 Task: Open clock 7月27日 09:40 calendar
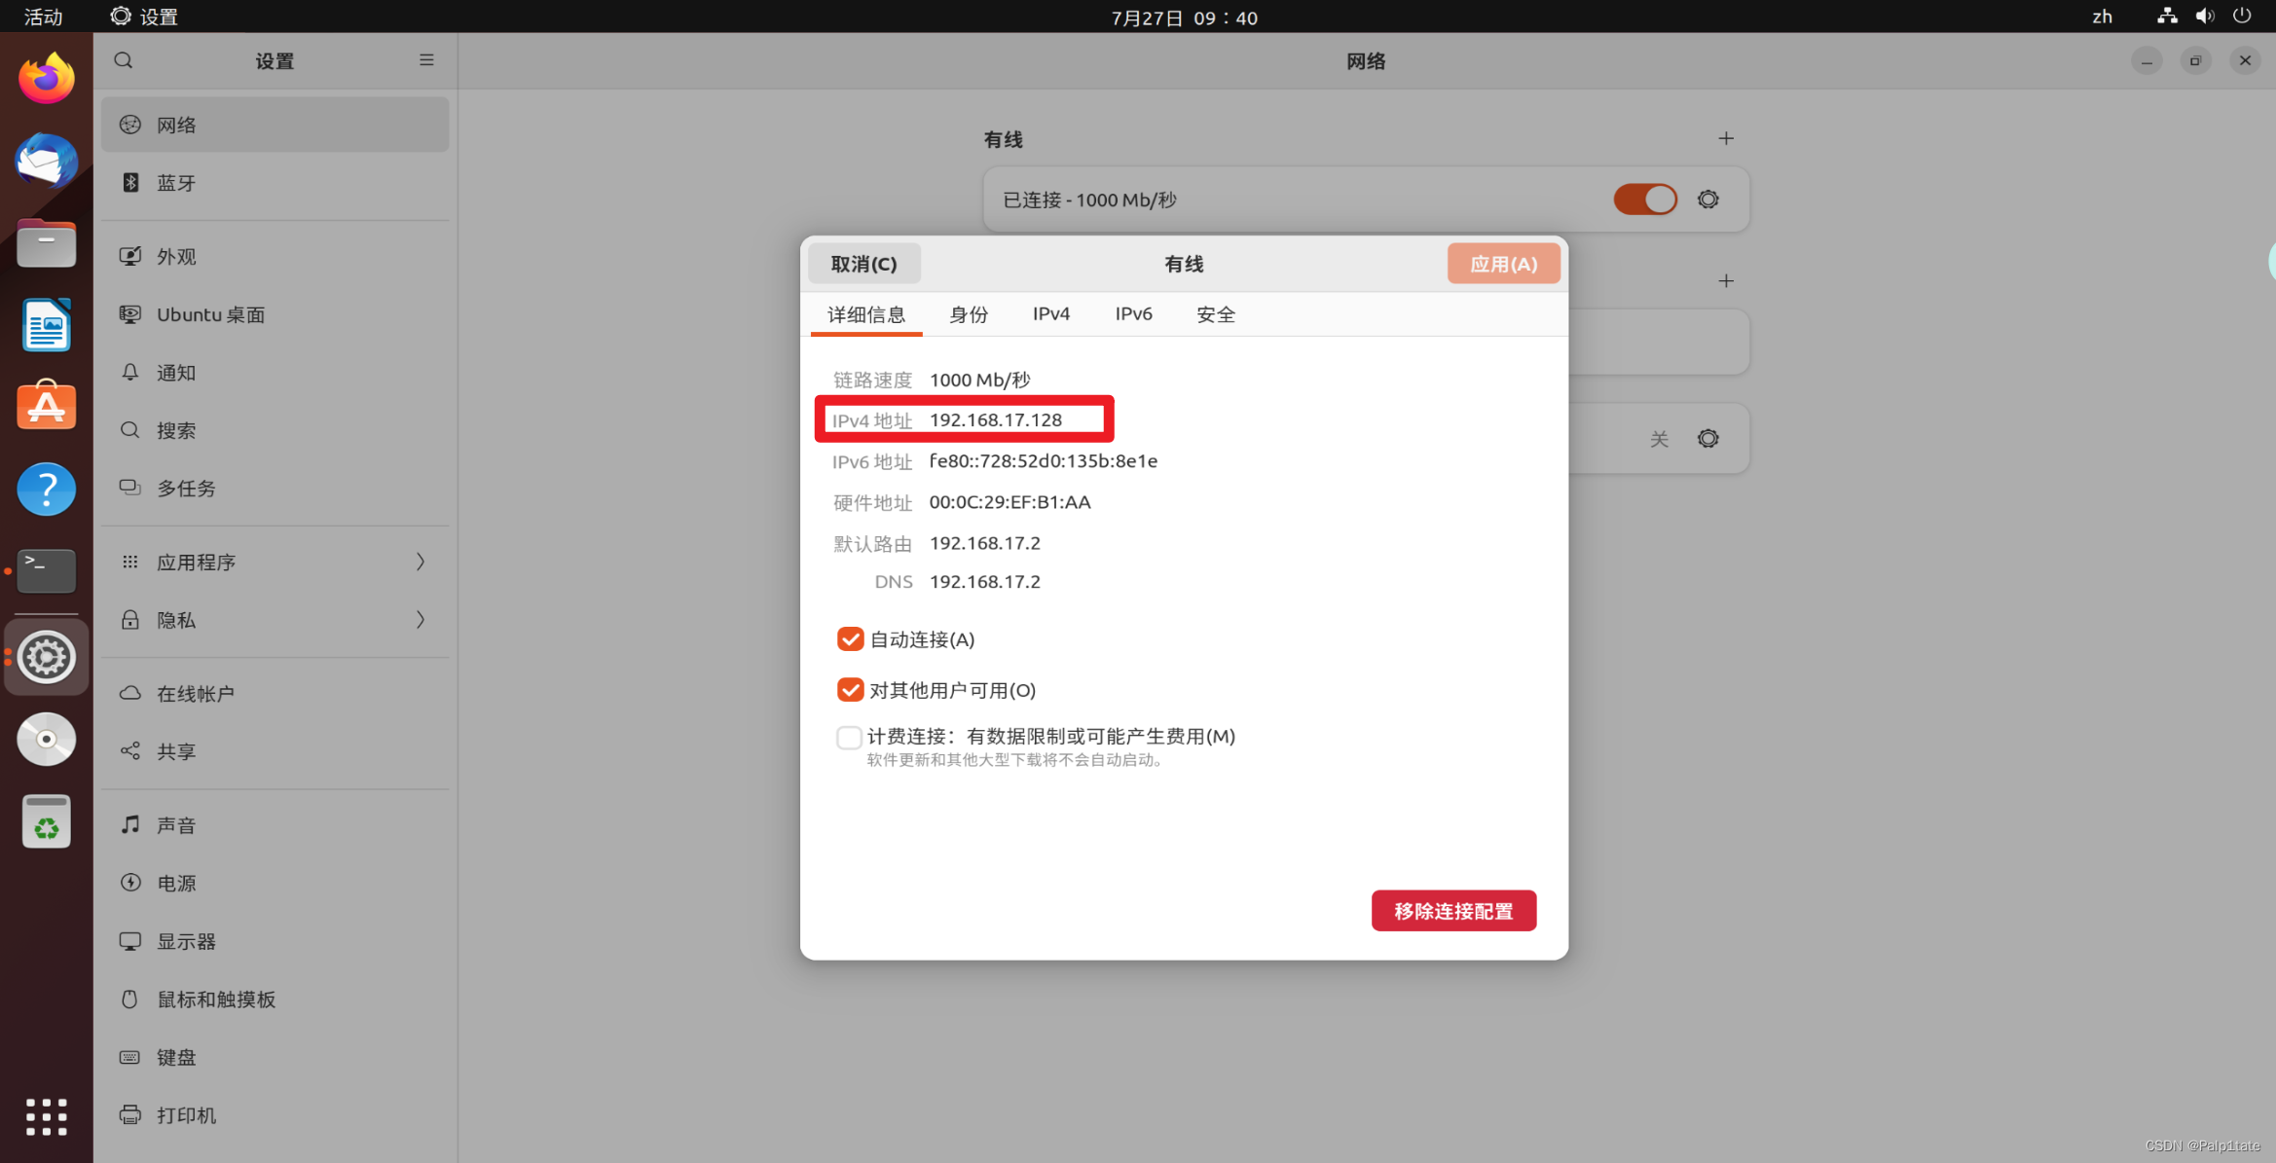point(1184,18)
